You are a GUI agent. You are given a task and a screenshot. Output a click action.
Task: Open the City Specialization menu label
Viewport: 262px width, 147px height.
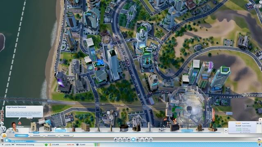pyautogui.click(x=18, y=142)
